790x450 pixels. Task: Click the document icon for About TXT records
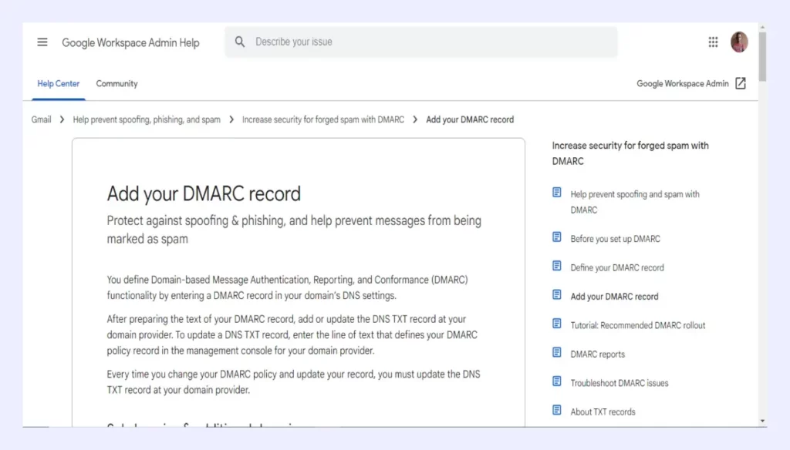(x=557, y=410)
